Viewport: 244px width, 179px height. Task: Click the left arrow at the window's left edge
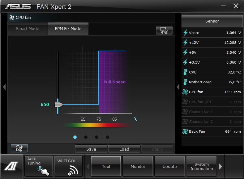click(x=4, y=87)
